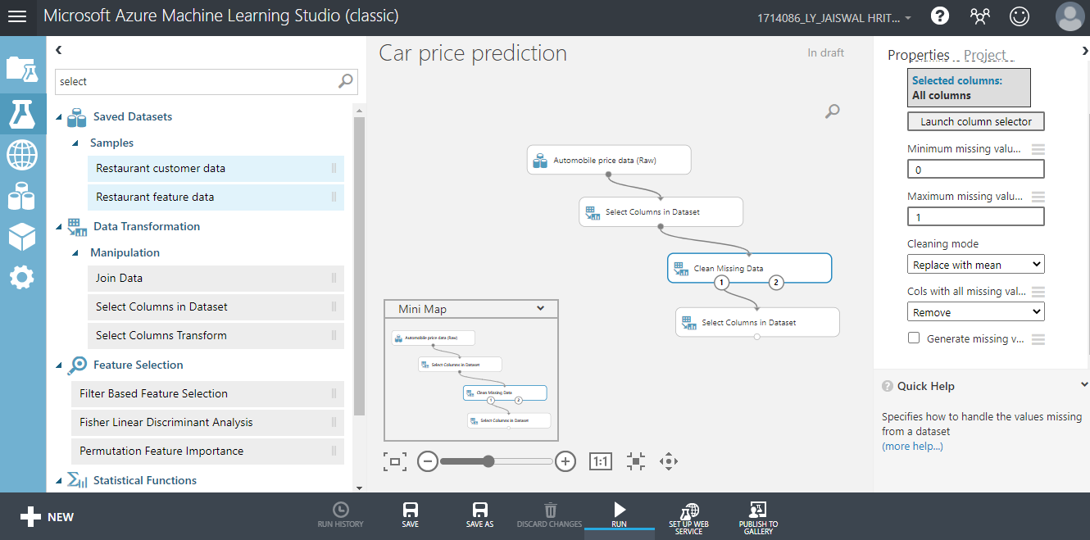Image resolution: width=1090 pixels, height=540 pixels.
Task: Click the feedback smiley face icon
Action: click(1019, 16)
